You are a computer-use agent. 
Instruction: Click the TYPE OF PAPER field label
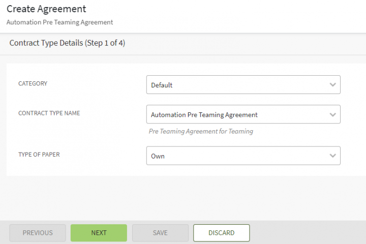pyautogui.click(x=39, y=155)
